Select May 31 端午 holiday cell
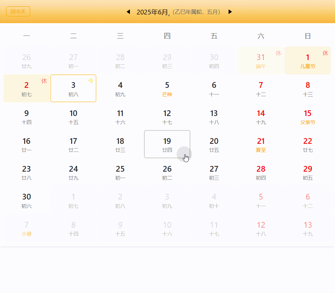335x293 pixels. pyautogui.click(x=261, y=61)
